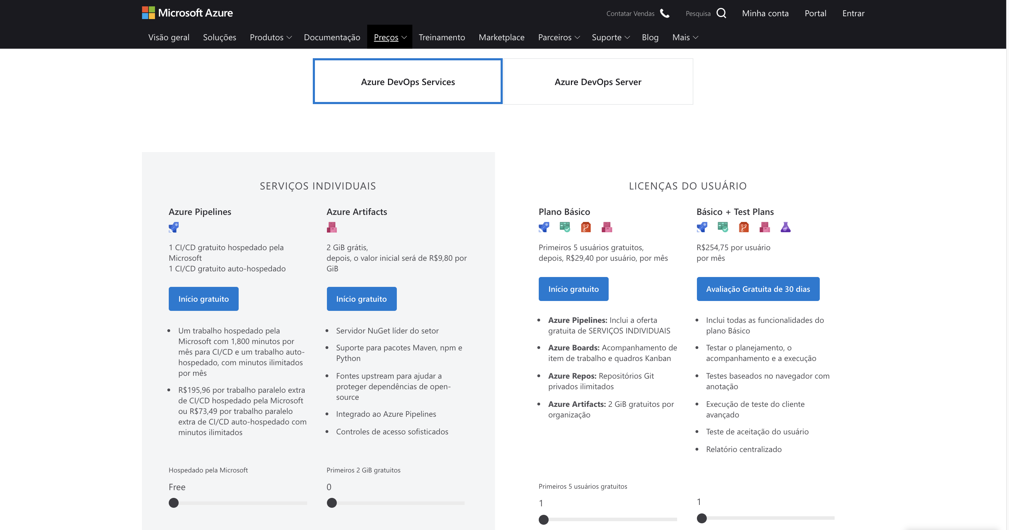
Task: Go to Treinamento in navigation
Action: click(441, 37)
